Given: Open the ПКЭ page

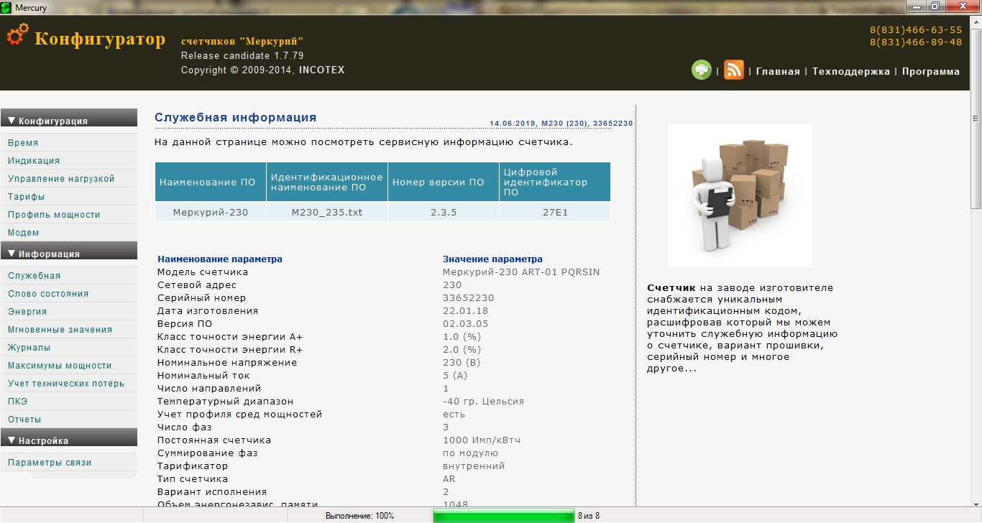Looking at the screenshot, I should [17, 402].
